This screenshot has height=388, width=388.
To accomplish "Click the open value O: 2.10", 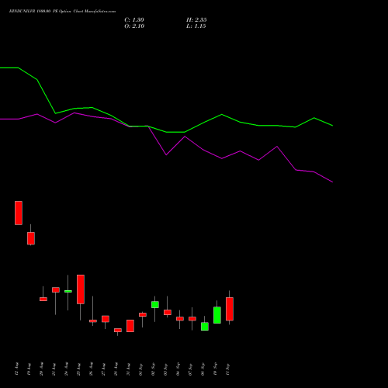I will tap(134, 26).
